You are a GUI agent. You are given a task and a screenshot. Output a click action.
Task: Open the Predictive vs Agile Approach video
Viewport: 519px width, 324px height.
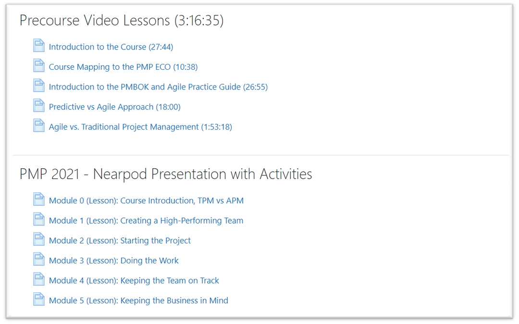[x=114, y=107]
